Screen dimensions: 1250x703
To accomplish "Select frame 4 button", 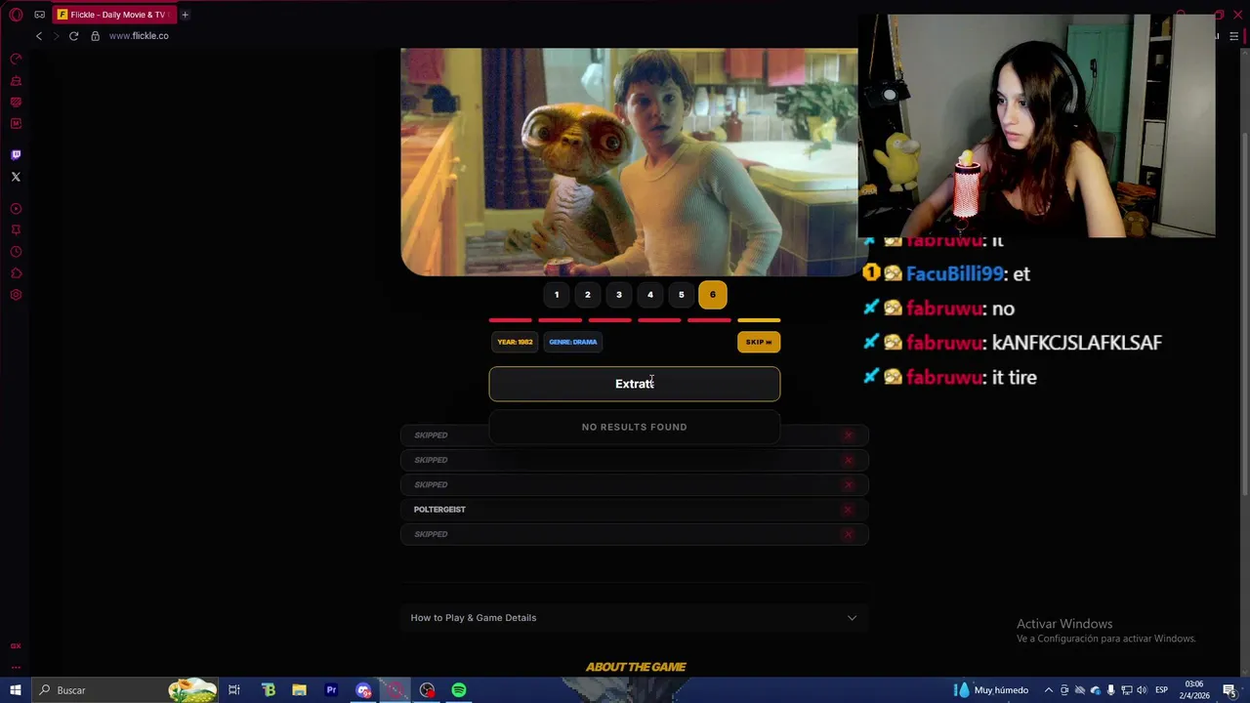I will [650, 295].
